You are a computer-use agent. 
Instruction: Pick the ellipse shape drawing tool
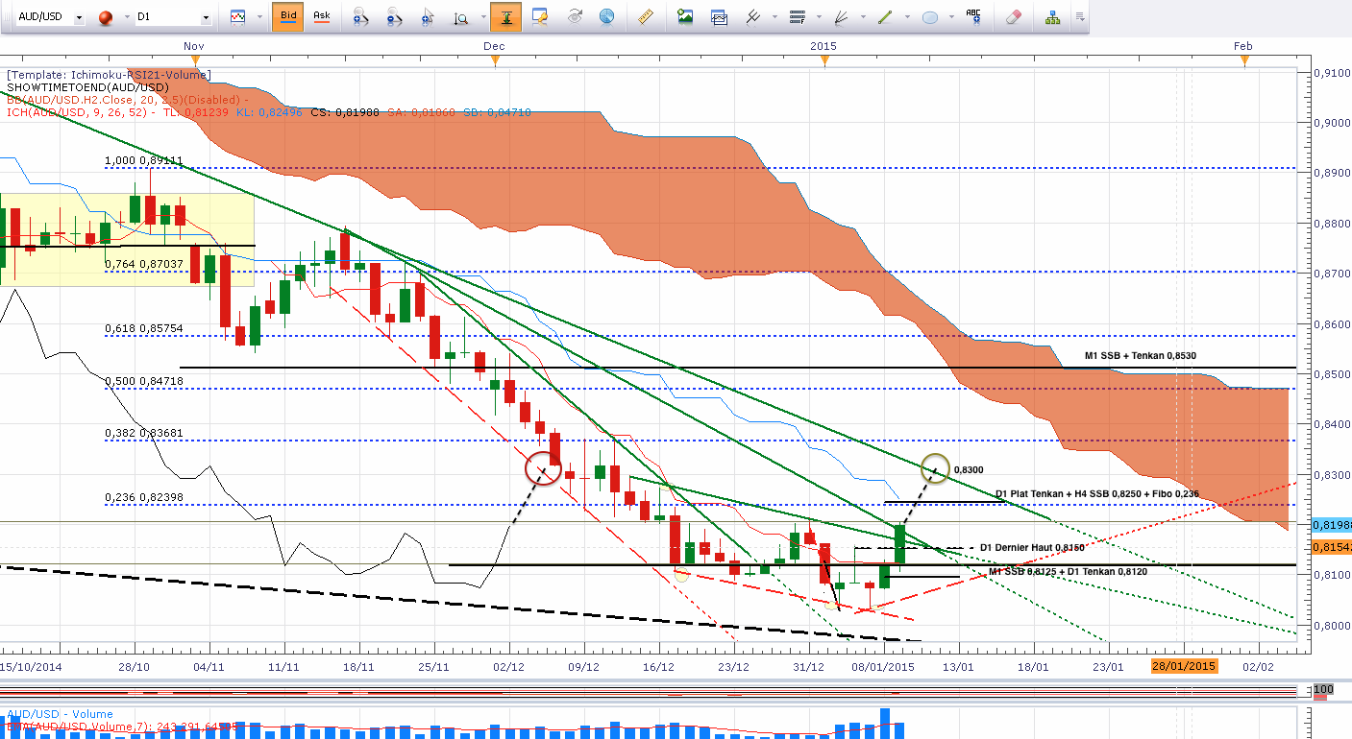click(x=930, y=16)
